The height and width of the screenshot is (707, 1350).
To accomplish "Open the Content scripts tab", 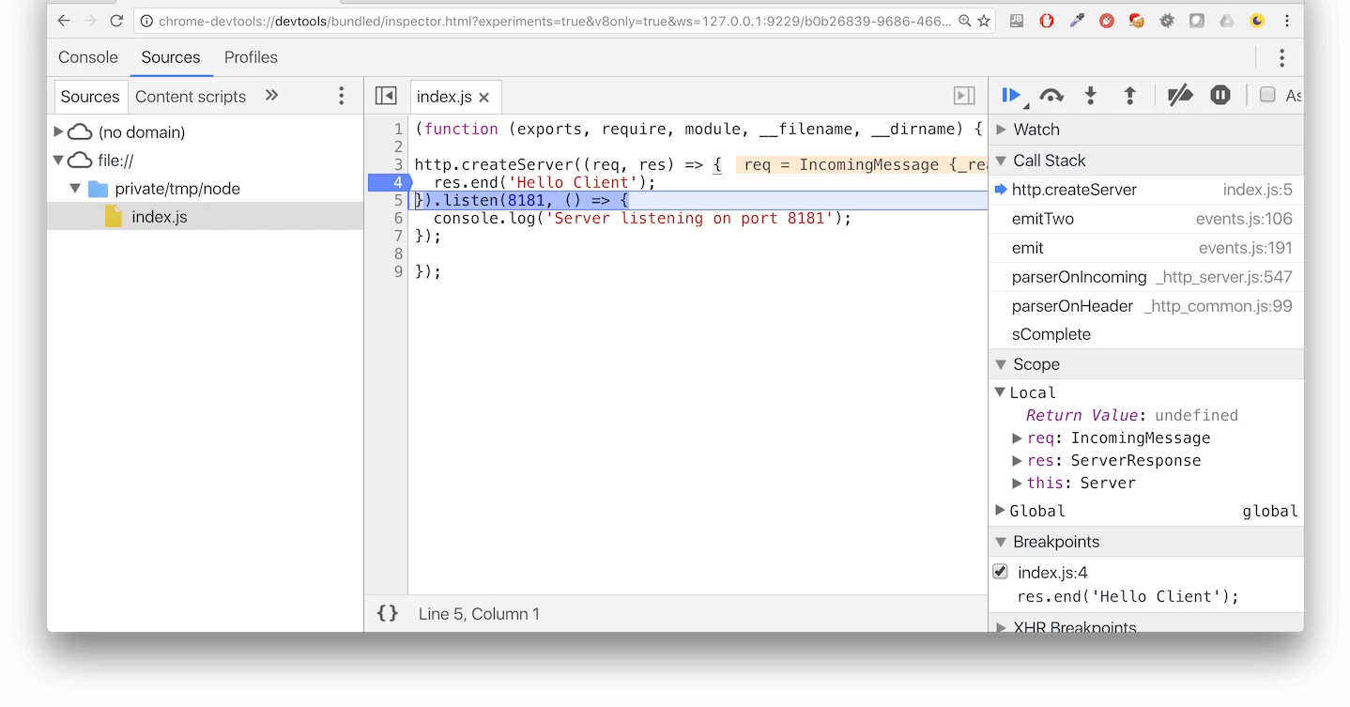I will [191, 97].
